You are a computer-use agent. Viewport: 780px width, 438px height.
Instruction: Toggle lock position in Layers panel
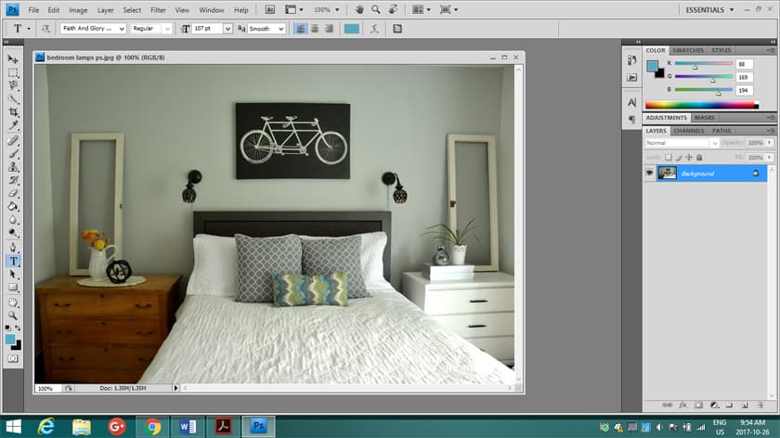point(689,158)
